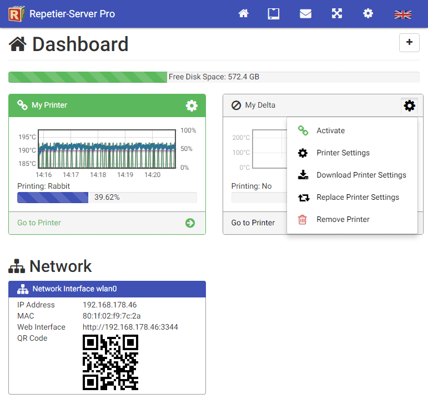Image resolution: width=428 pixels, height=399 pixels.
Task: Click the disabled status icon beside My Delta
Action: coord(236,105)
